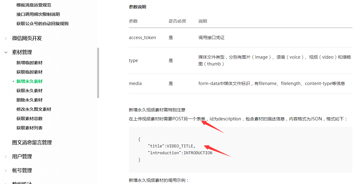This screenshot has width=358, height=184.
Task: Open 新增临时素材 page
Action: pyautogui.click(x=29, y=63)
